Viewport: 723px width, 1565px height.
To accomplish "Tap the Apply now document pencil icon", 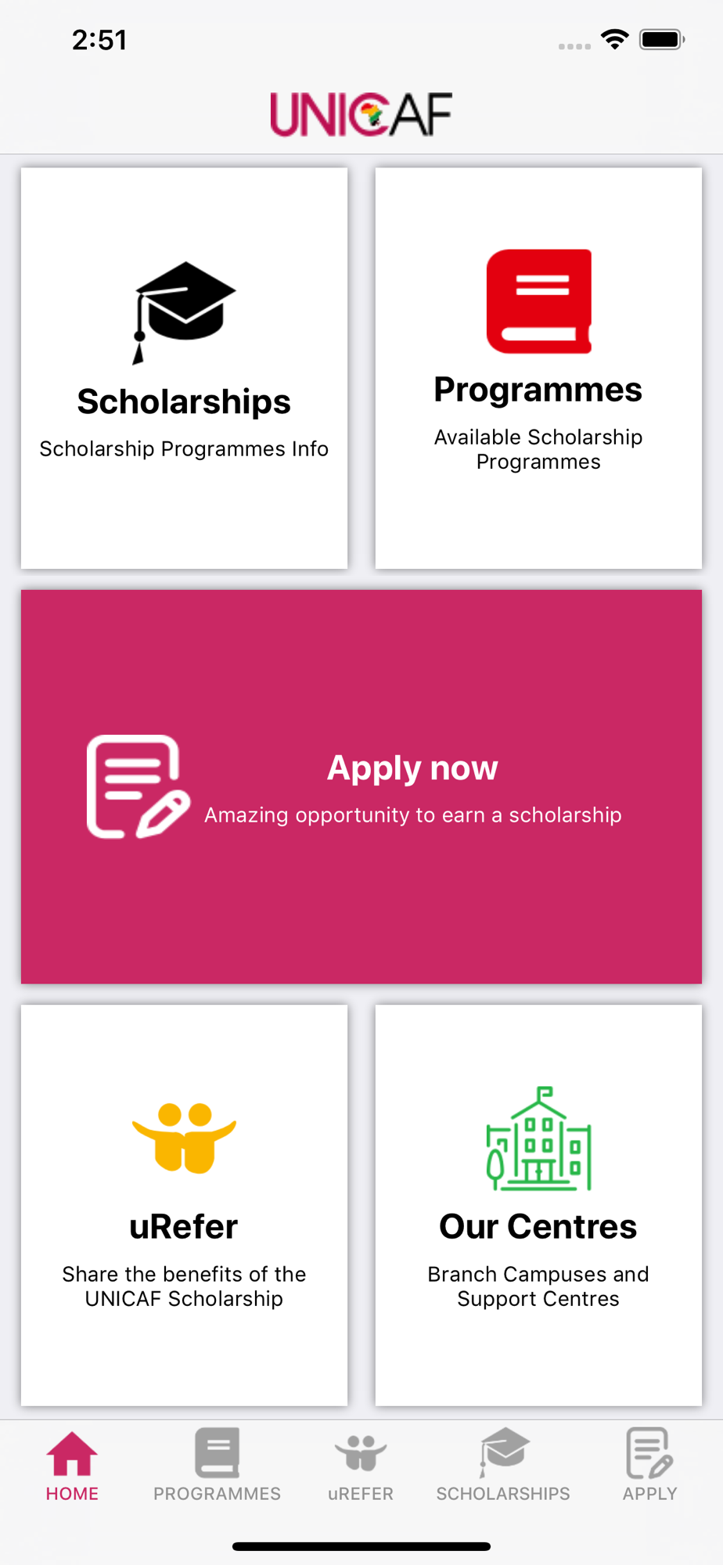I will point(138,786).
